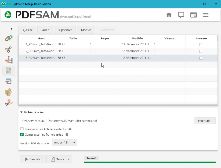The width and height of the screenshot is (221, 168).
Task: Open the hamburger menu
Action: [x=206, y=15]
